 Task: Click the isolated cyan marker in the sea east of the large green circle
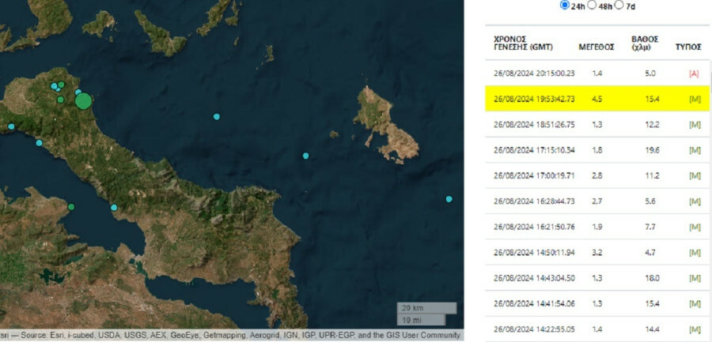[216, 117]
